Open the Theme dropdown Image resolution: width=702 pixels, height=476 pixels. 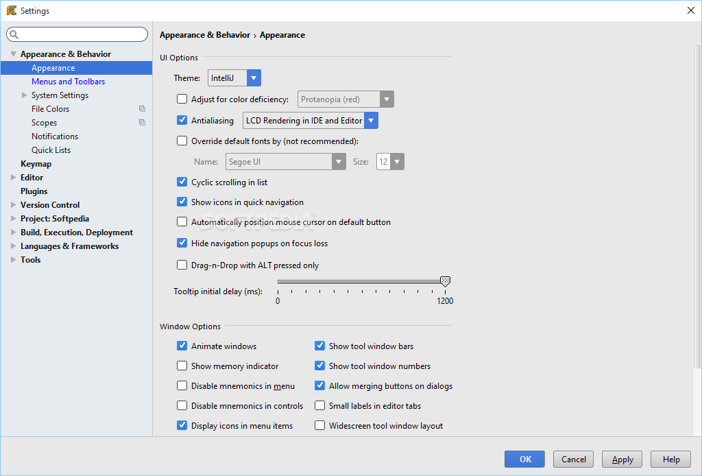coord(253,78)
